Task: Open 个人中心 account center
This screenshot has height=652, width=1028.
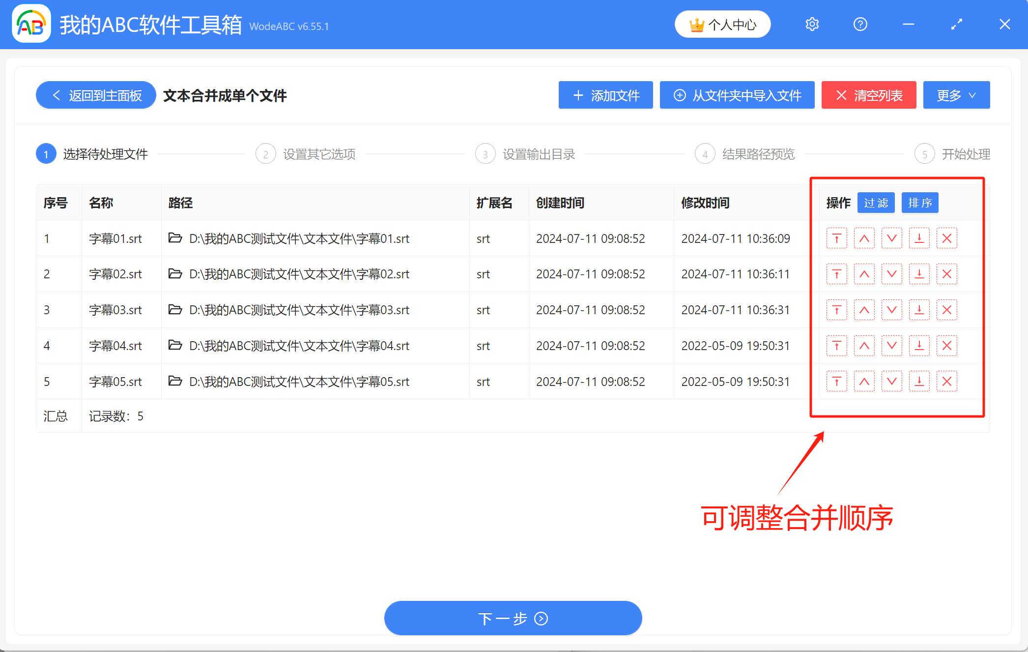Action: (x=722, y=24)
